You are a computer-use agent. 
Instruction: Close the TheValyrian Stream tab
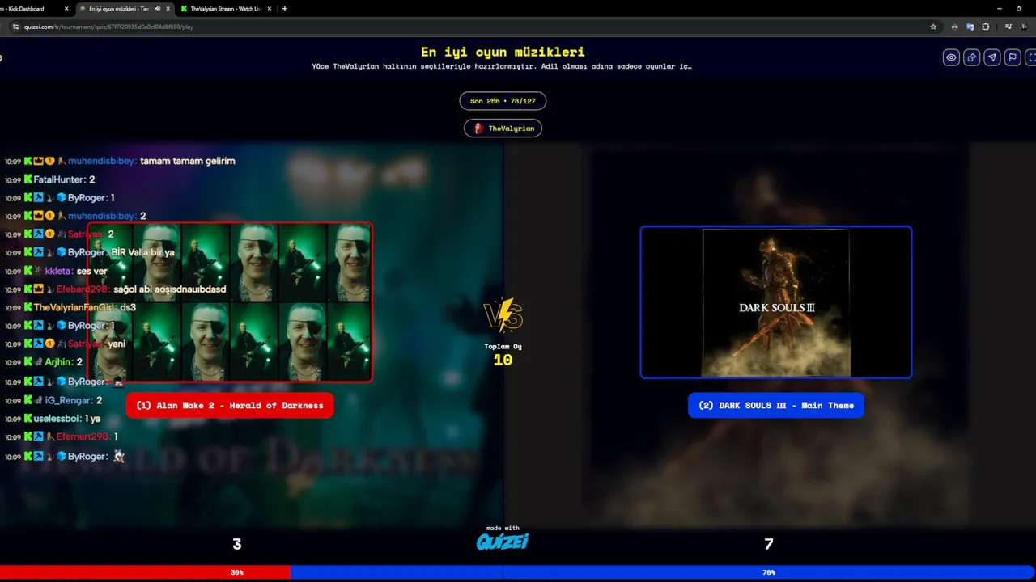269,9
